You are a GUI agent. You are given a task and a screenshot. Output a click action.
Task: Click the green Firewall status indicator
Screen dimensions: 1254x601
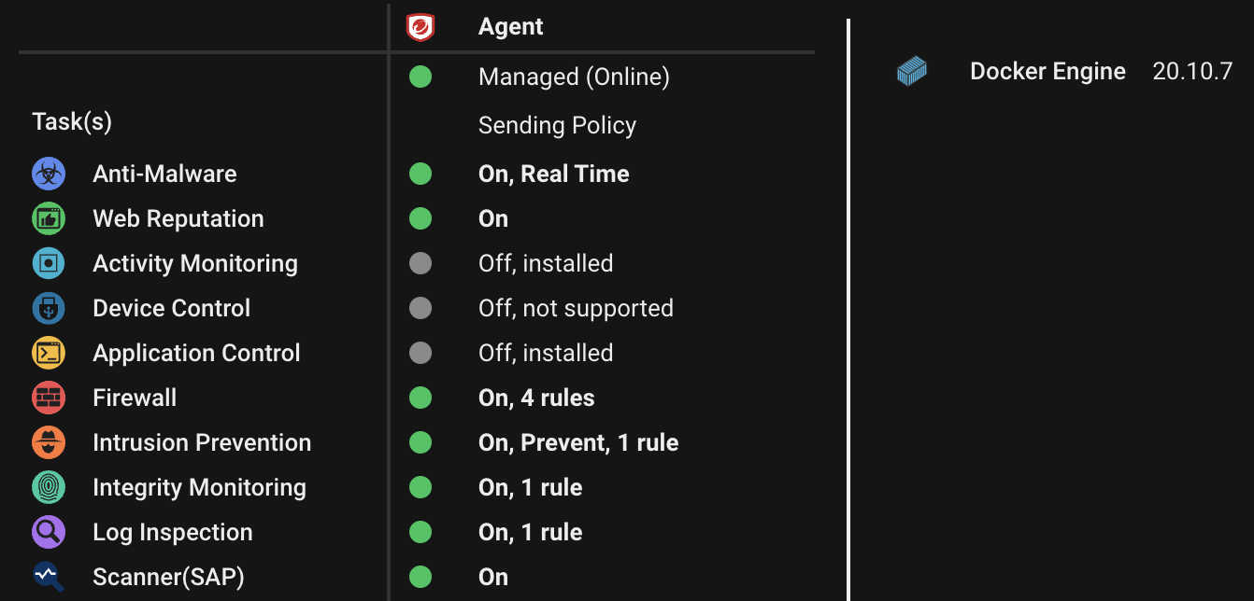(x=420, y=398)
